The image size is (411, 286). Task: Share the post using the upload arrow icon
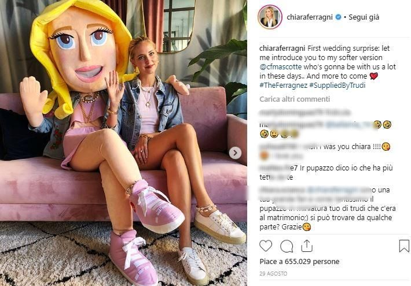307,246
